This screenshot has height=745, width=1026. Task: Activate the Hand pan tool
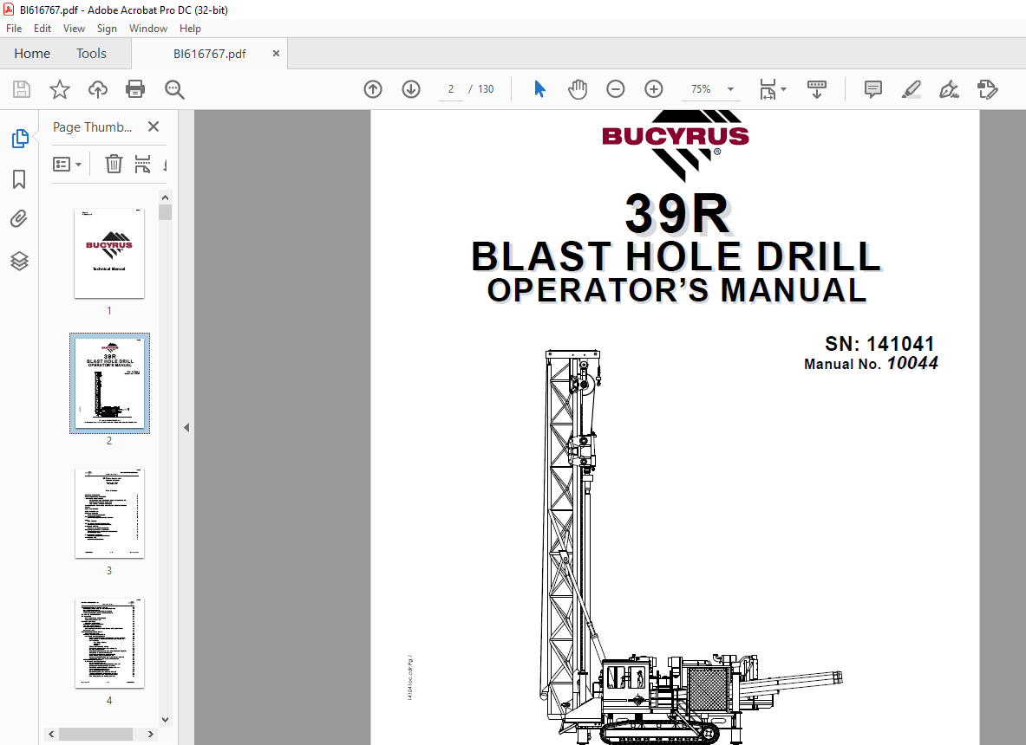tap(577, 89)
